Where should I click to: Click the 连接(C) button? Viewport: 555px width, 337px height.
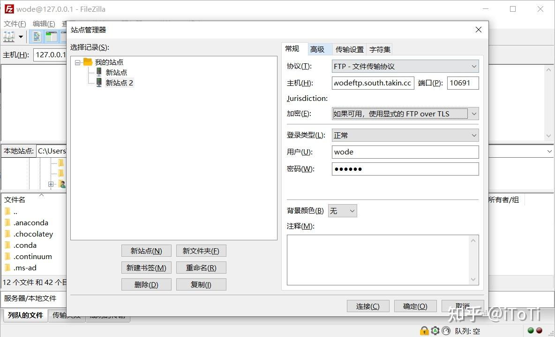click(368, 306)
